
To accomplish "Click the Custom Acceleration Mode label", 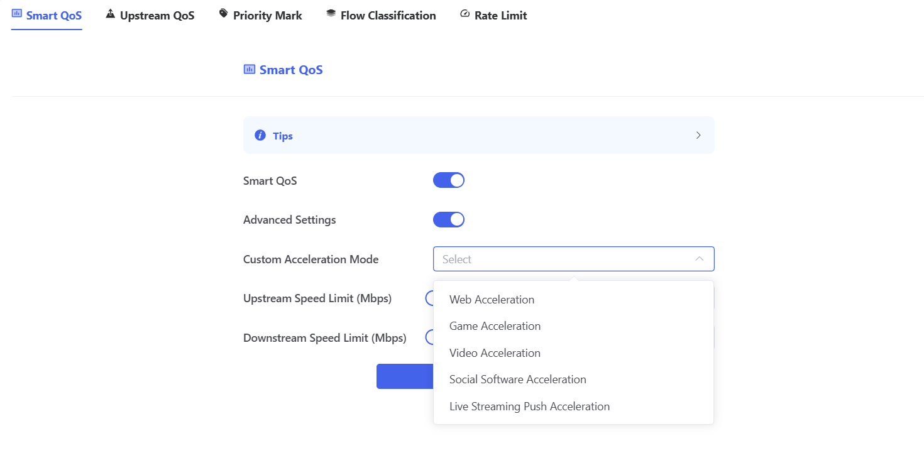I will (311, 259).
